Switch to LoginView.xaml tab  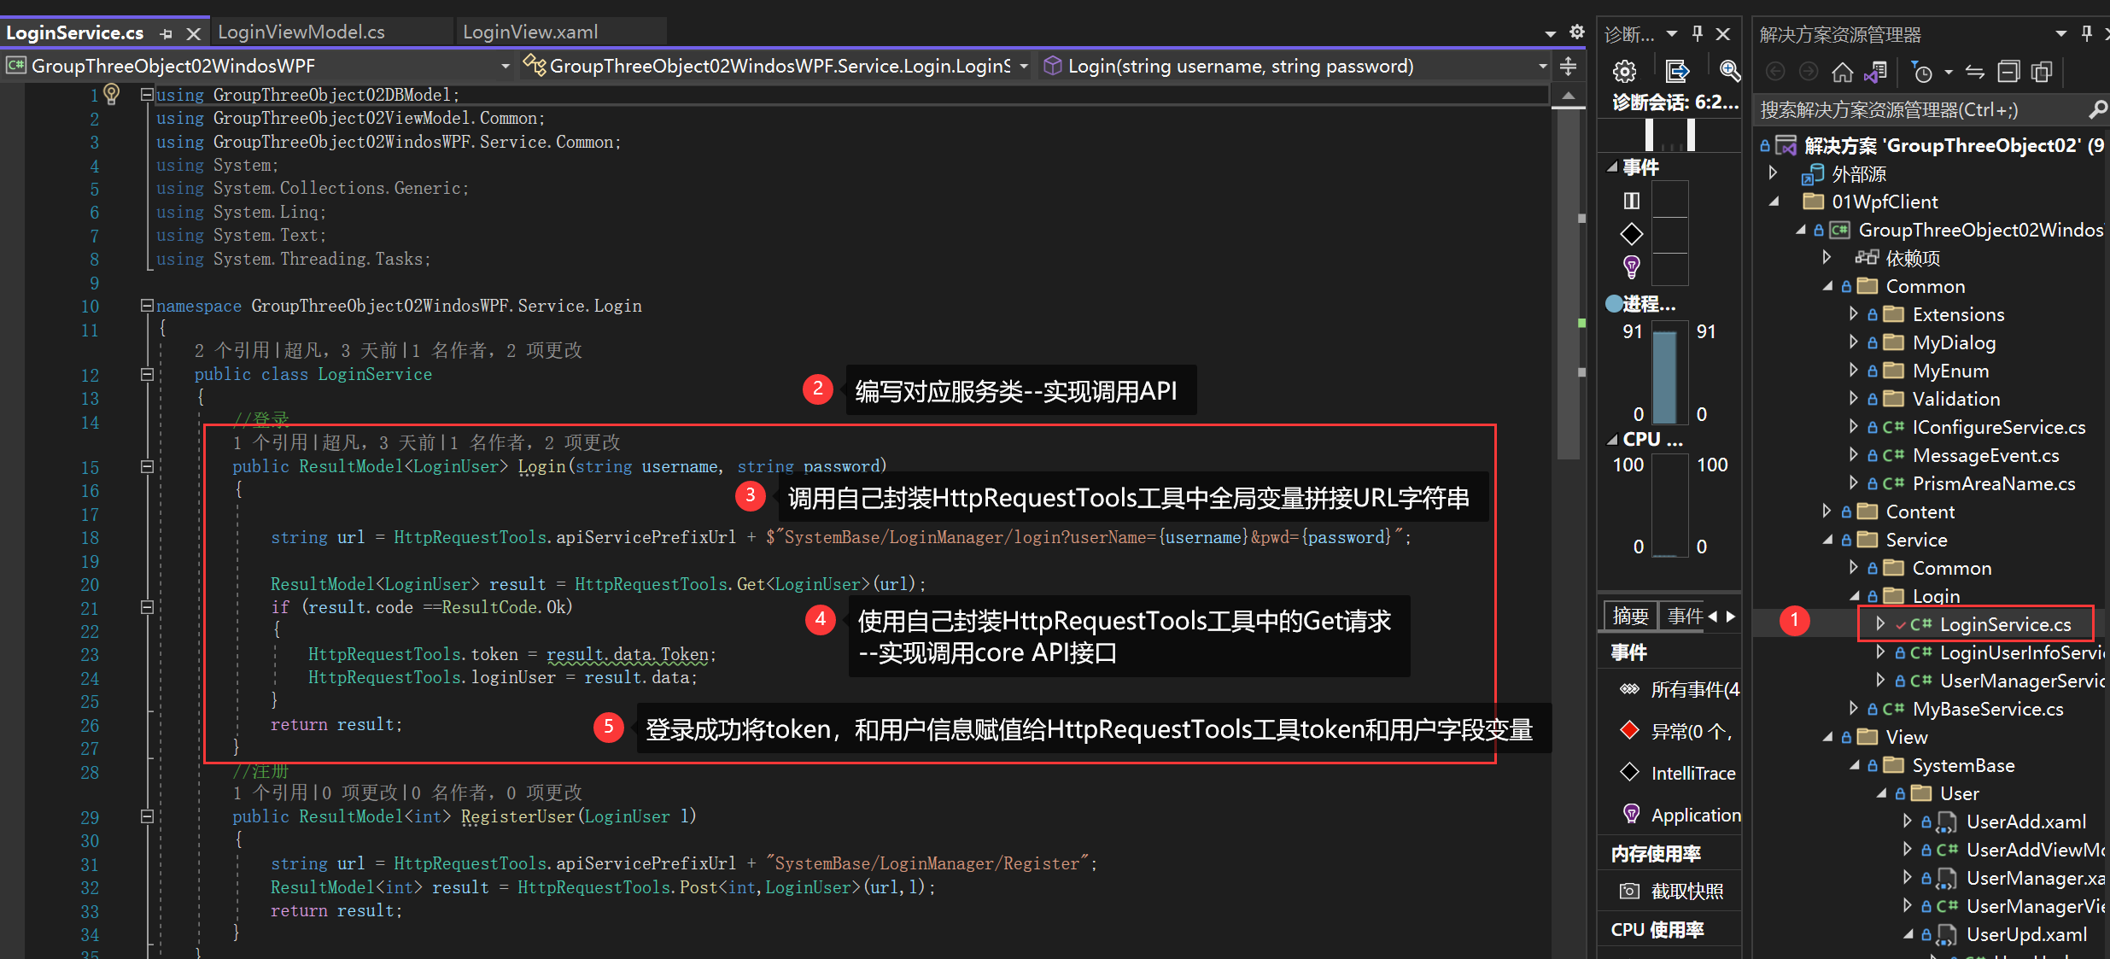(x=530, y=32)
